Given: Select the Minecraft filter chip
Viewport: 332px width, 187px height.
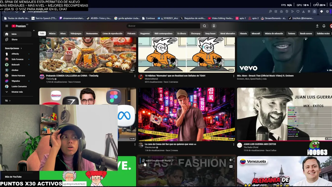Looking at the screenshot, I should coord(256,34).
